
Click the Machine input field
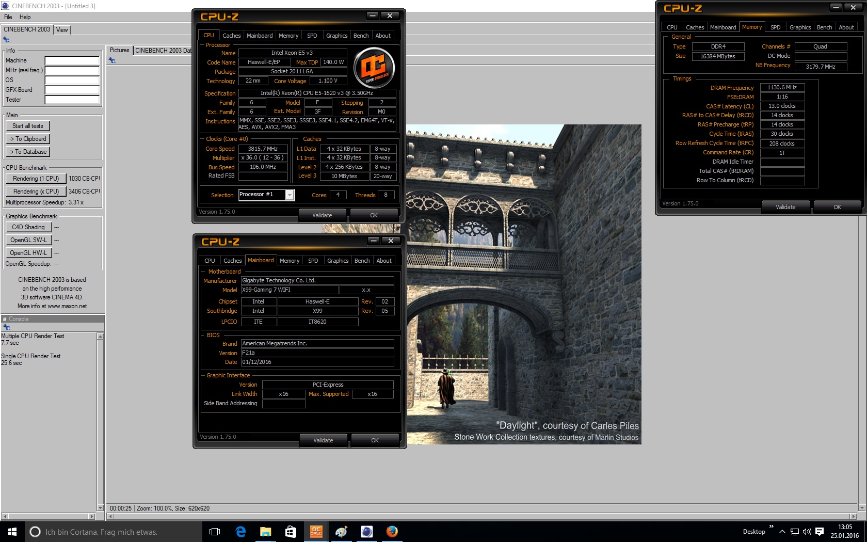click(72, 60)
